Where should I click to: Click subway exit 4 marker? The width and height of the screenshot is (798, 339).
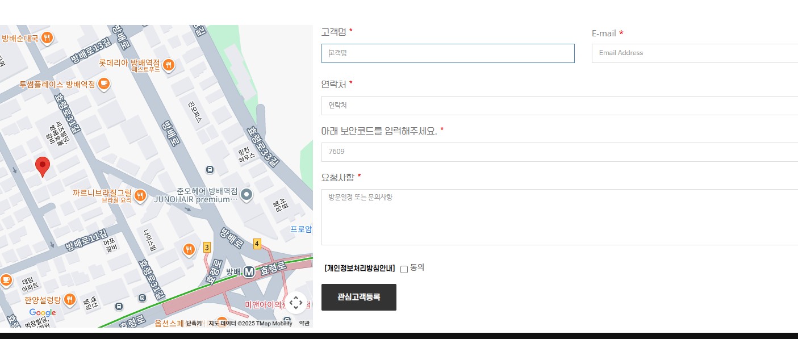pyautogui.click(x=257, y=244)
